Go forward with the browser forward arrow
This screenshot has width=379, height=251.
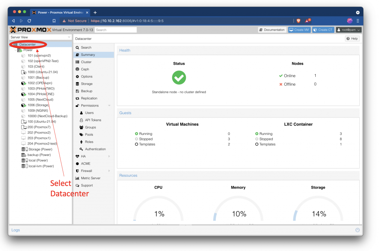click(21, 21)
